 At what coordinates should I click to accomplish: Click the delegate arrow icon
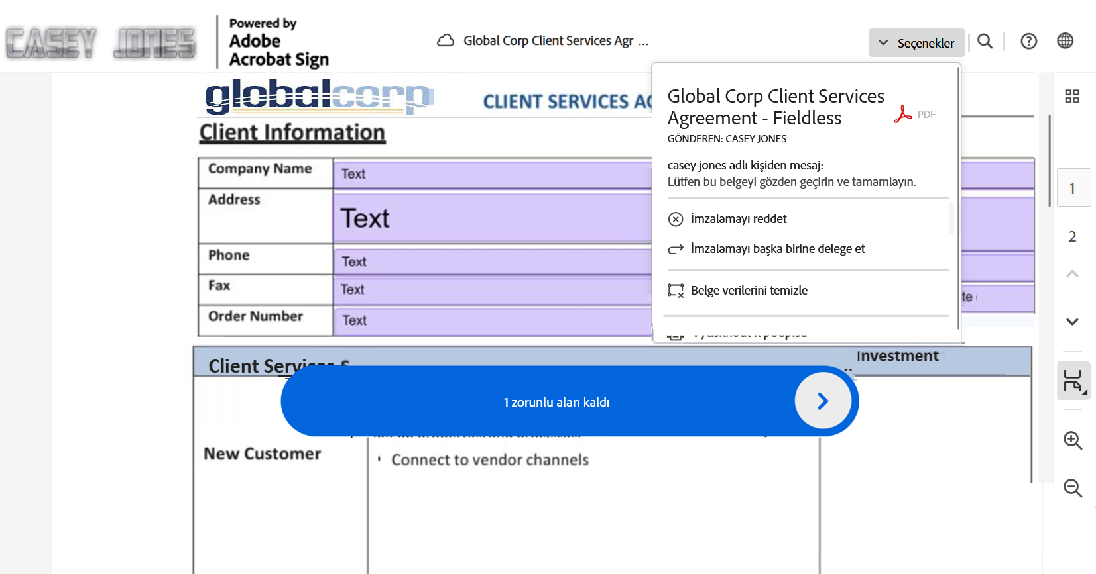(676, 249)
